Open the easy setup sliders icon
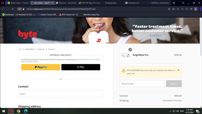 tap(191, 9)
